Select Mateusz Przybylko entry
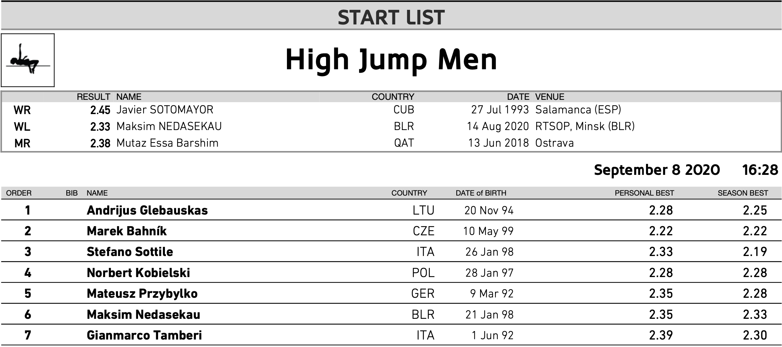 142,294
